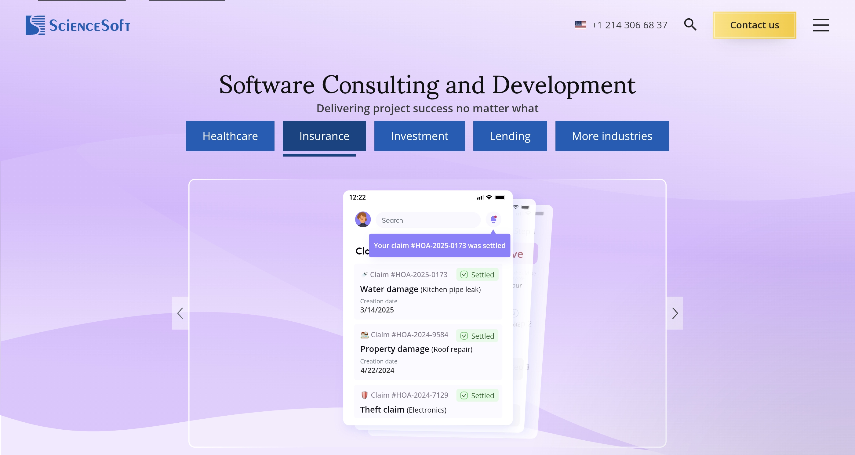
Task: Open the search magnifier icon
Action: pos(690,24)
